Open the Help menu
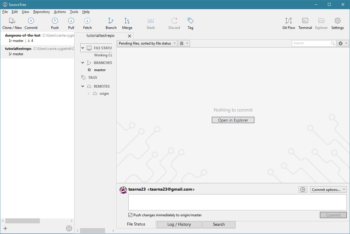This screenshot has width=350, height=234. coord(86,12)
